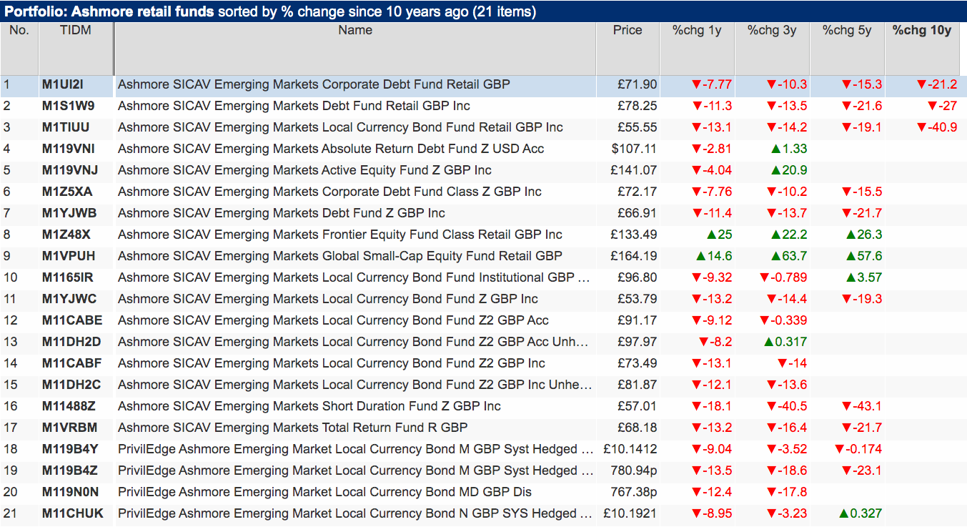Open Emerging Markets Corporate Debt Fund Retail GBP
Image resolution: width=967 pixels, height=527 pixels.
click(x=314, y=84)
